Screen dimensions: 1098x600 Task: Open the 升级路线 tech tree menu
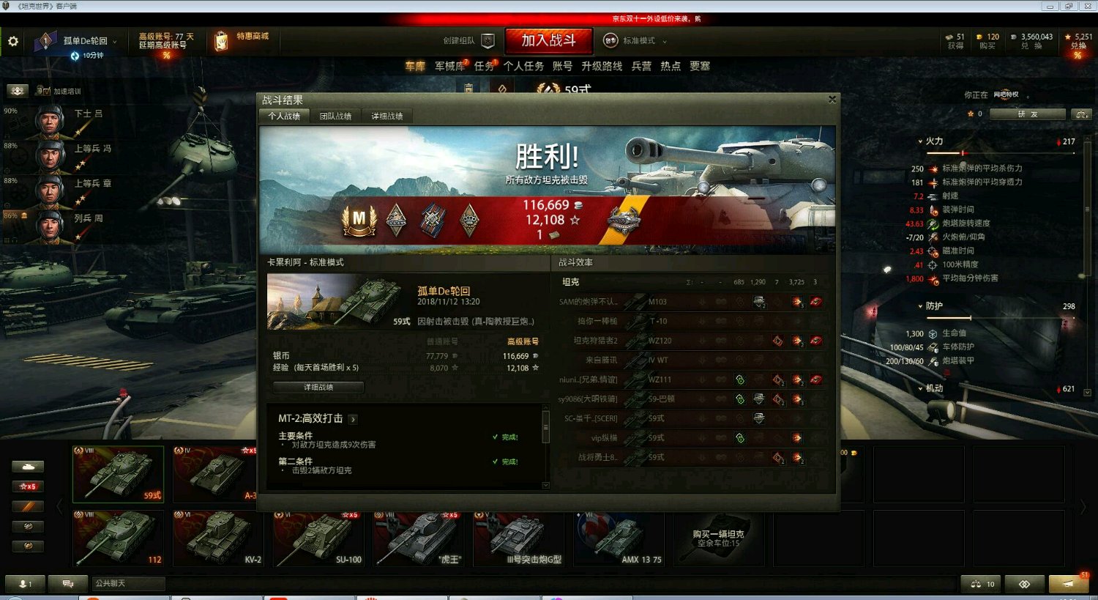pyautogui.click(x=602, y=66)
